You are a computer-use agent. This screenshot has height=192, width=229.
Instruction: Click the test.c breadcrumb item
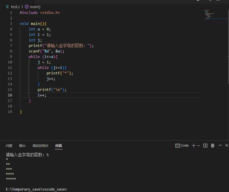15,7
